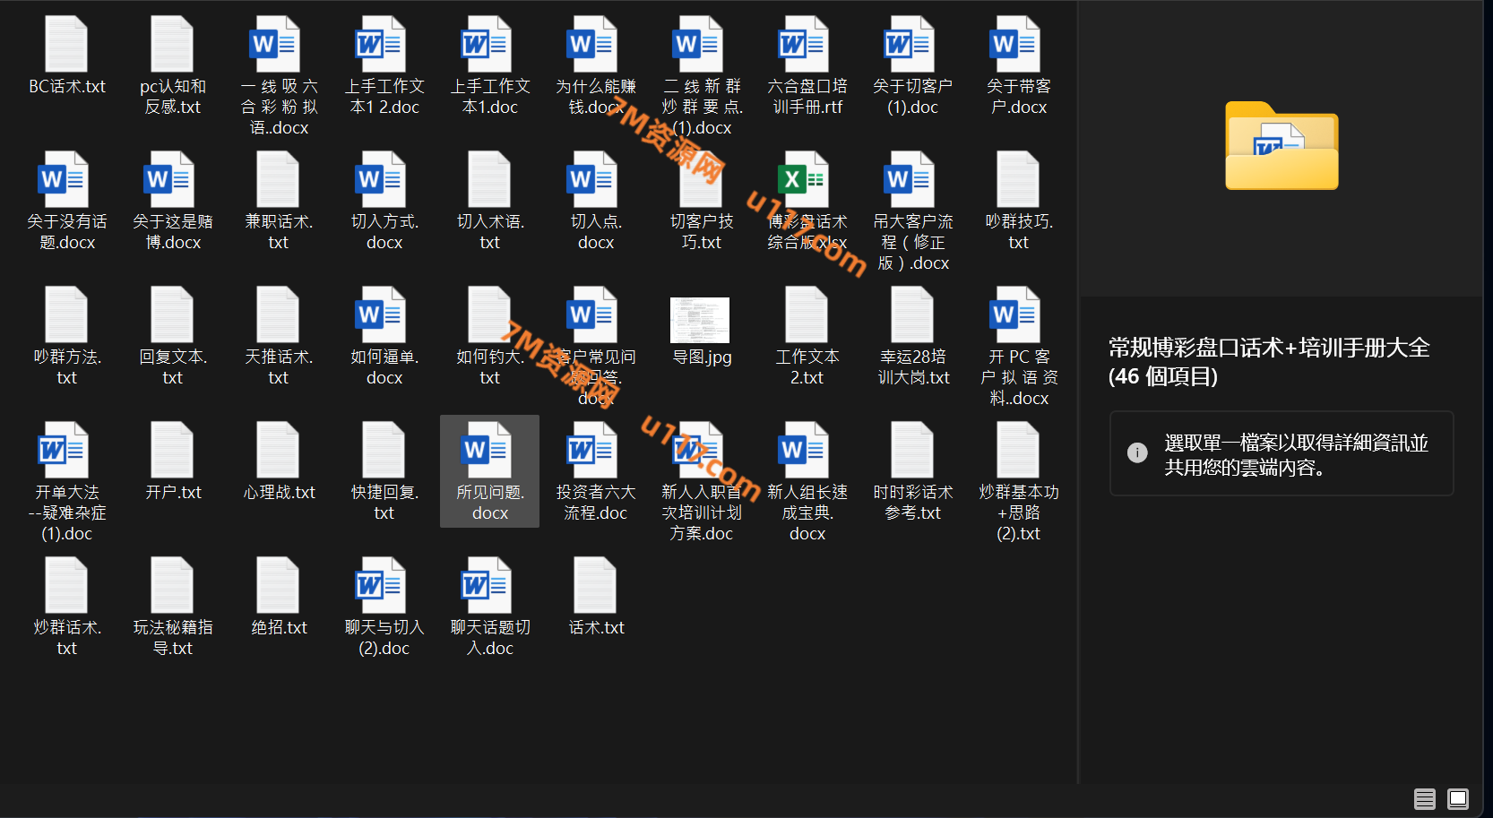This screenshot has height=818, width=1493.
Task: Click the 六合盘口培训手册.rtf document icon
Action: [806, 45]
